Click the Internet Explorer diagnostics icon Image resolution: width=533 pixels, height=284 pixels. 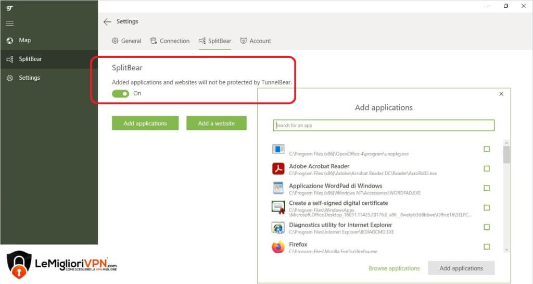click(278, 227)
